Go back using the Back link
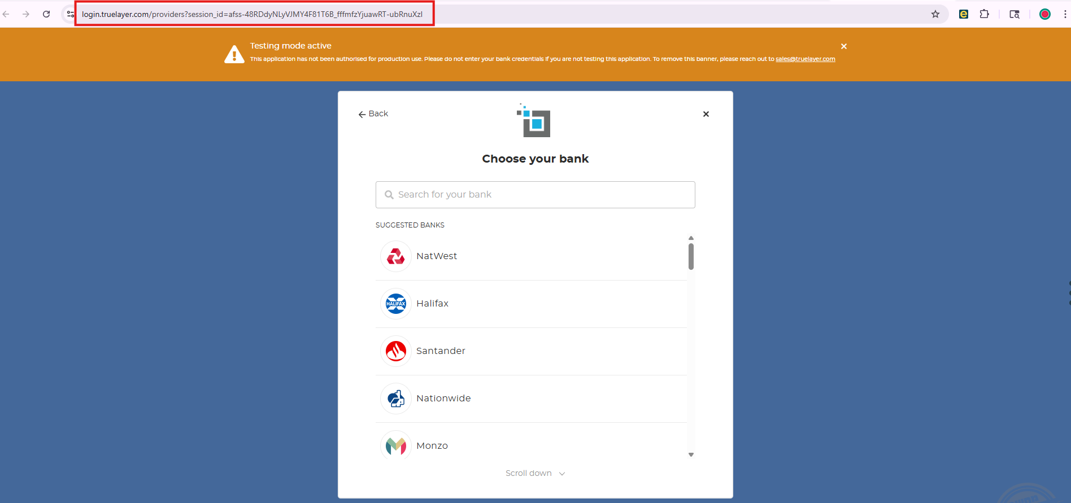 click(x=373, y=114)
